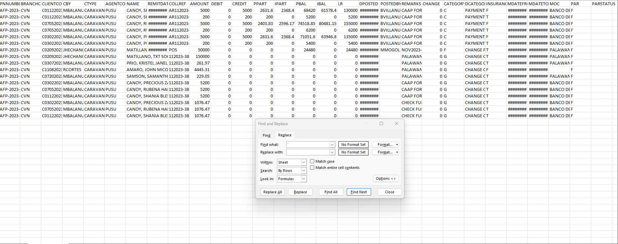Screen dimensions: 618x244
Task: Select the AMARO, JOHN MICO name cell
Action: pos(147,69)
